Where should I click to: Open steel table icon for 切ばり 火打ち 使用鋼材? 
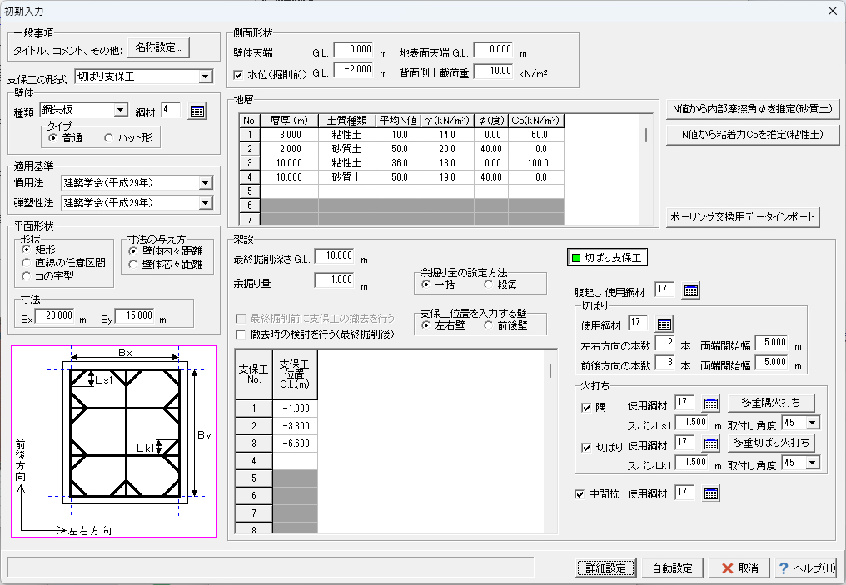[x=711, y=444]
